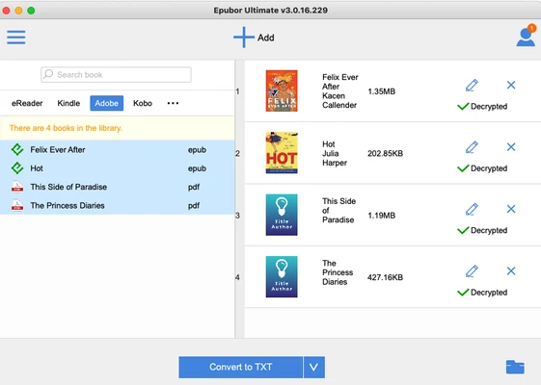This screenshot has width=541, height=385.
Task: Click the PDF icon beside This Side of Paradise
Action: (17, 187)
